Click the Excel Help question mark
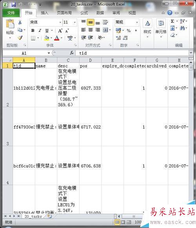Image resolution: width=196 pixels, height=228 pixels. 170,13
